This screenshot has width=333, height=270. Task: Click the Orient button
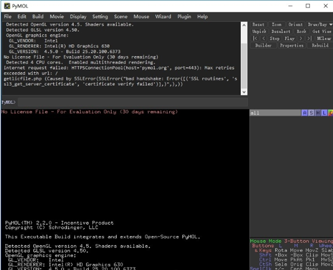[296, 24]
